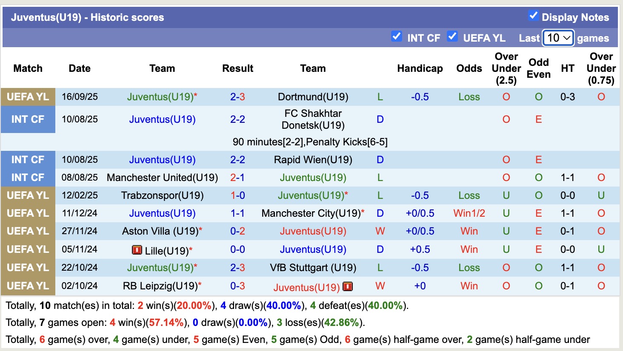Open the FC Shakhtar Donetsk(U19) team page

313,119
